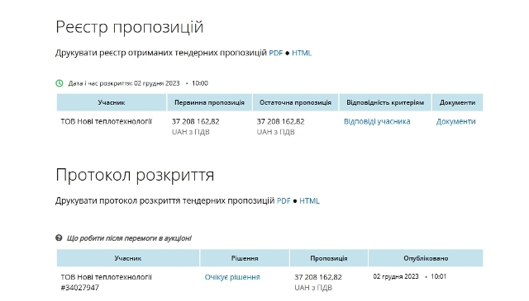Viewport: 529px width, 301px height.
Task: Click Відповідність критеріям column header
Action: pos(385,102)
